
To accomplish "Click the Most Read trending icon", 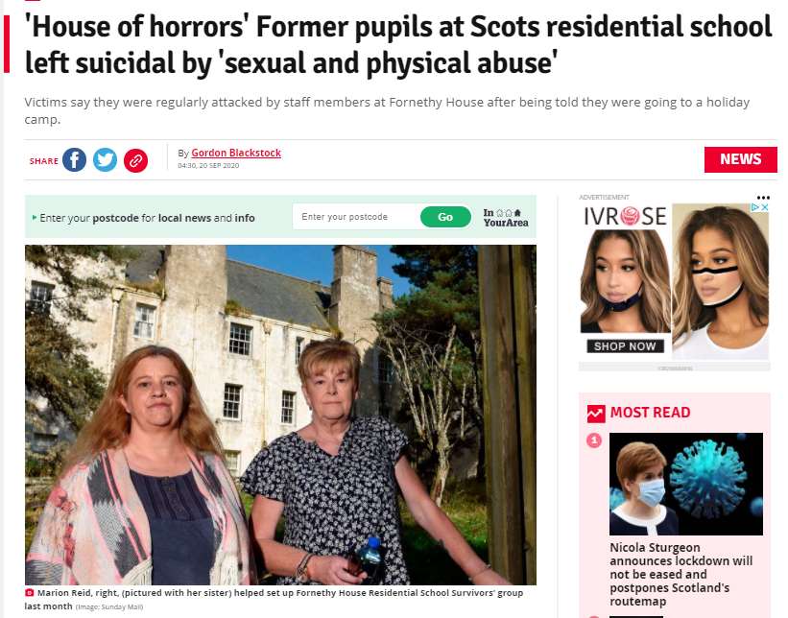I will click(596, 413).
